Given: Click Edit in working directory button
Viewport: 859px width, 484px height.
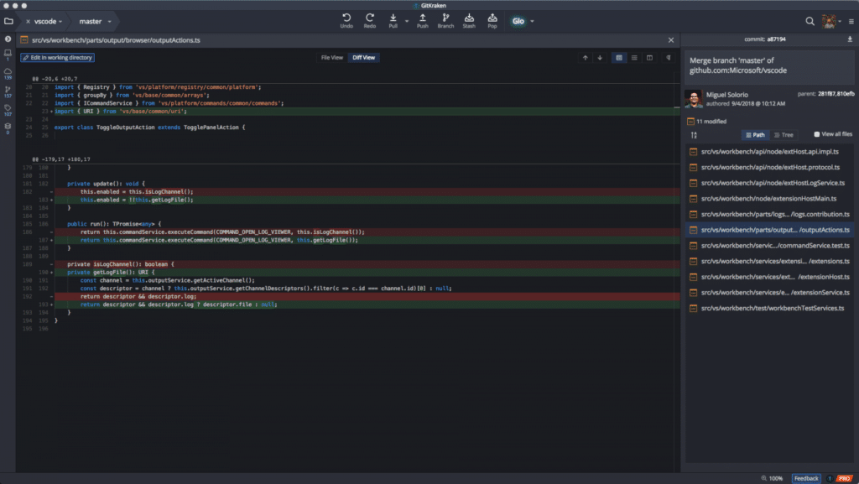Looking at the screenshot, I should [58, 58].
